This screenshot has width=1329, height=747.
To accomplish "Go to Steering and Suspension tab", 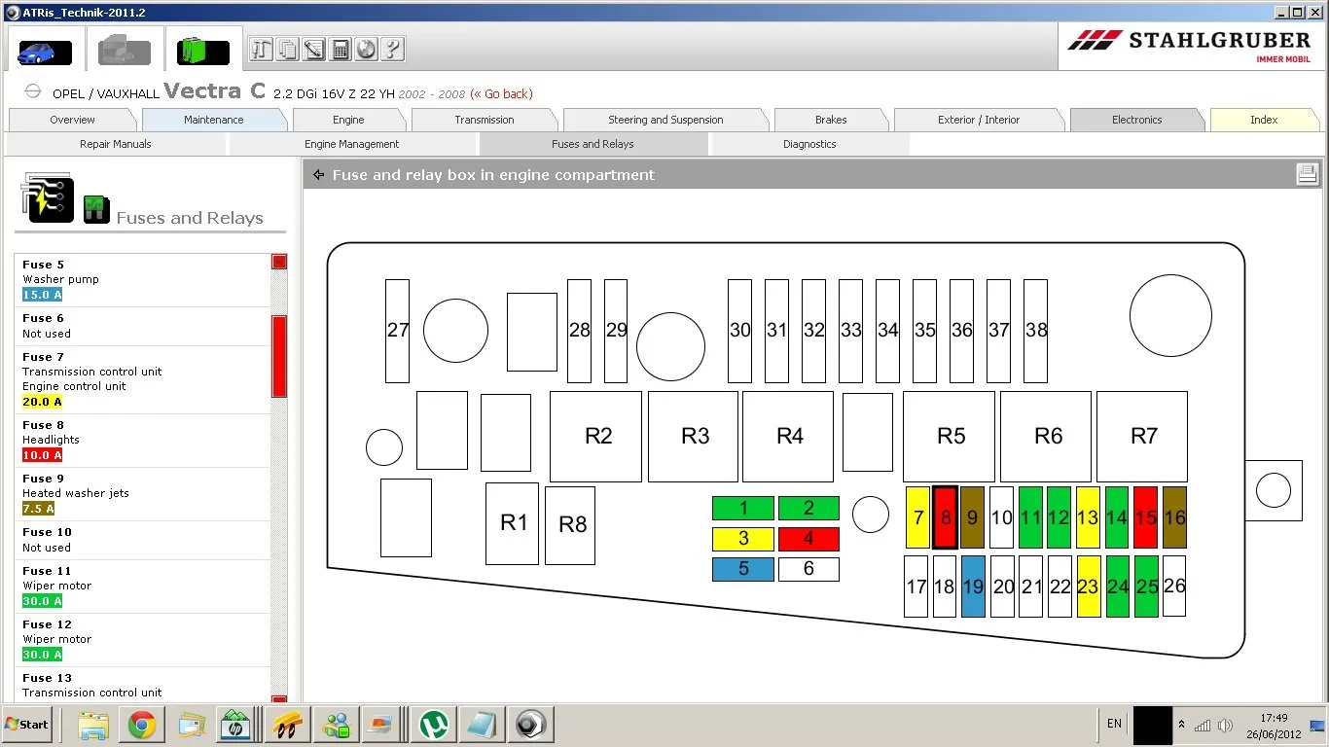I will [665, 120].
